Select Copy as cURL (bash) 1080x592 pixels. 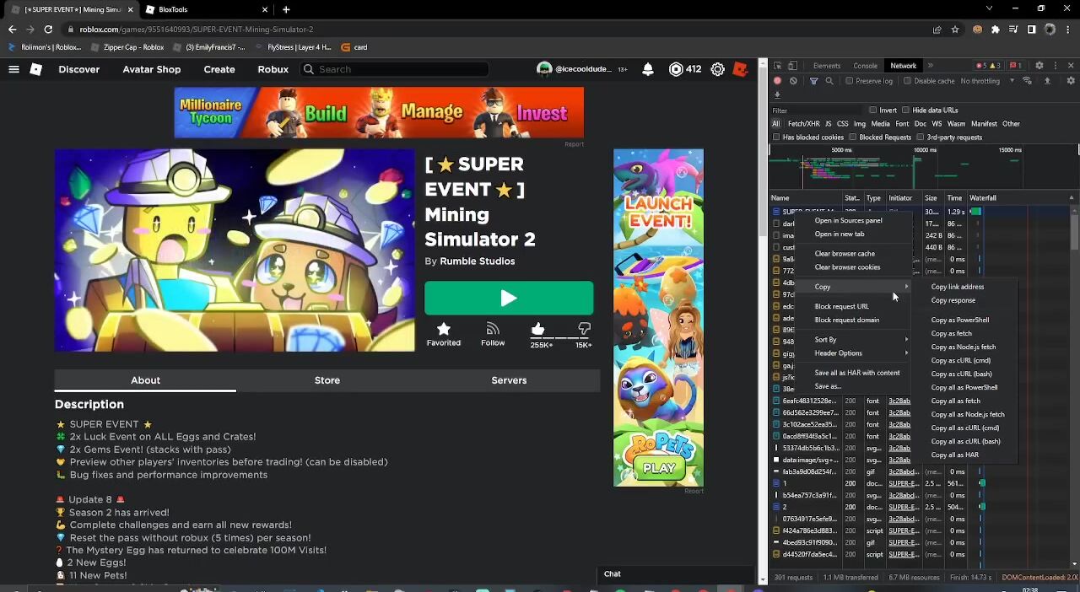[x=961, y=374]
